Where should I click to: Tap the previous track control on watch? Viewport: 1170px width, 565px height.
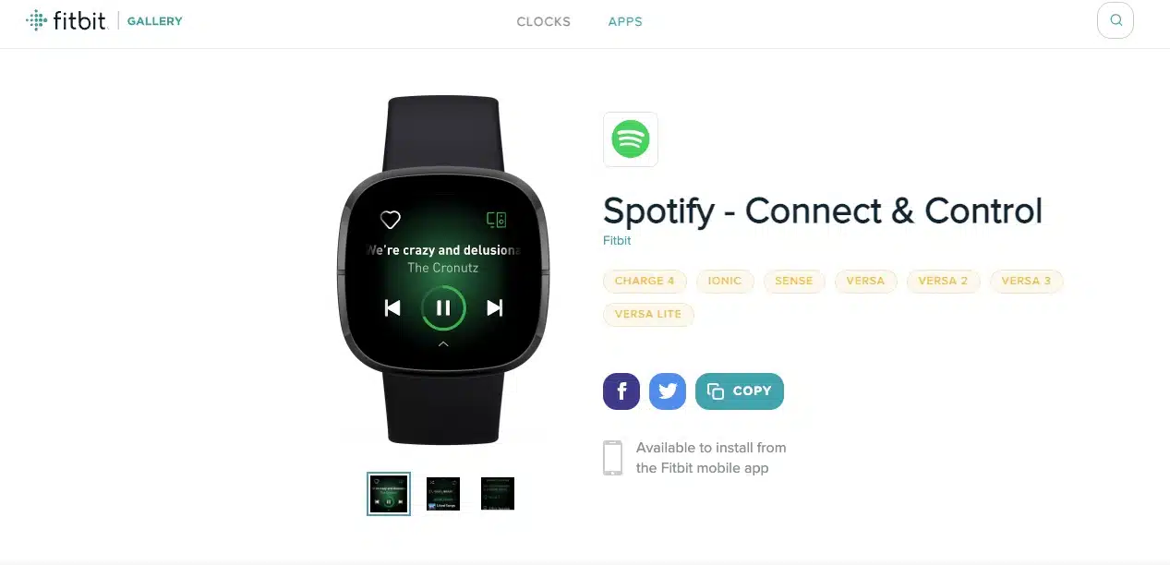point(392,307)
